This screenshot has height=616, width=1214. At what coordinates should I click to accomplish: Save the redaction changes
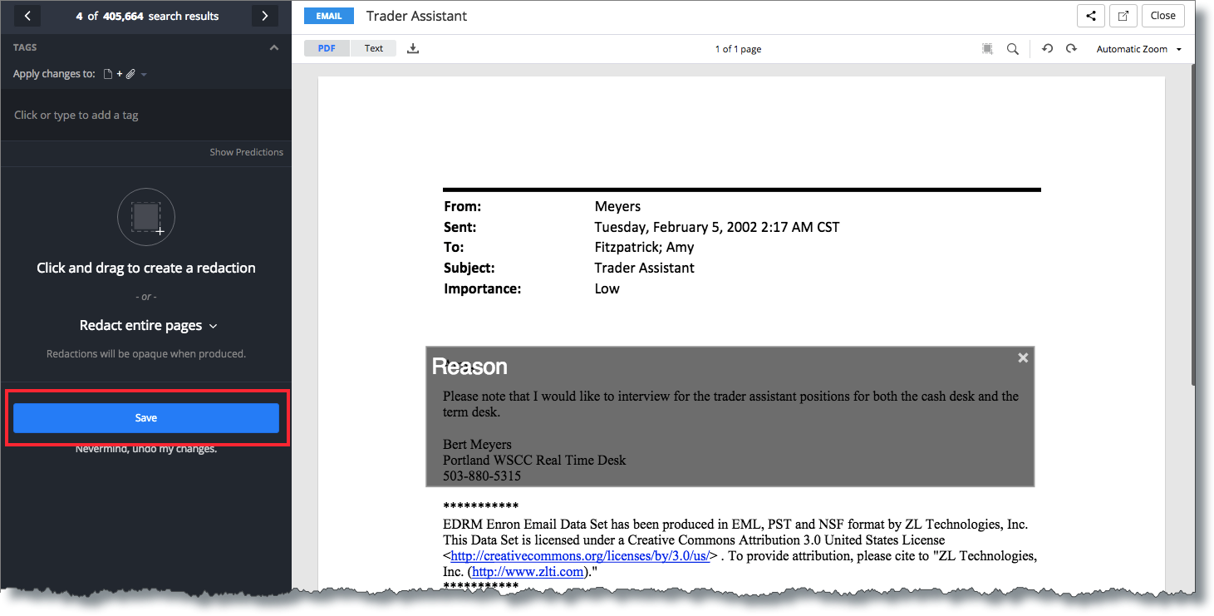pos(146,418)
